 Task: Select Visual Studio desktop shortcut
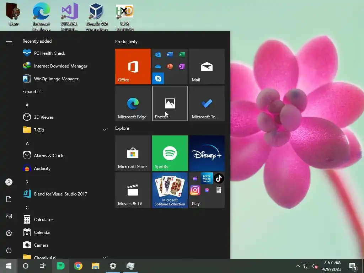click(x=69, y=17)
